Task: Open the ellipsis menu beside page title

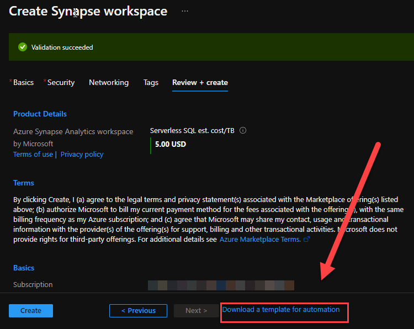Action: pyautogui.click(x=185, y=11)
